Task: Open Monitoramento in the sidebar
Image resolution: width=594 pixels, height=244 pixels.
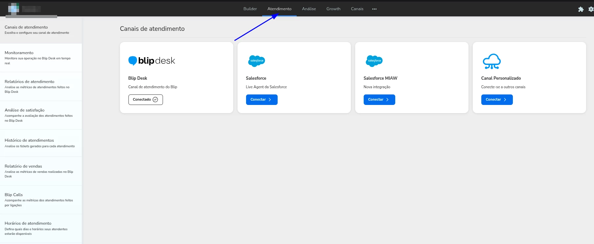Action: click(41, 58)
